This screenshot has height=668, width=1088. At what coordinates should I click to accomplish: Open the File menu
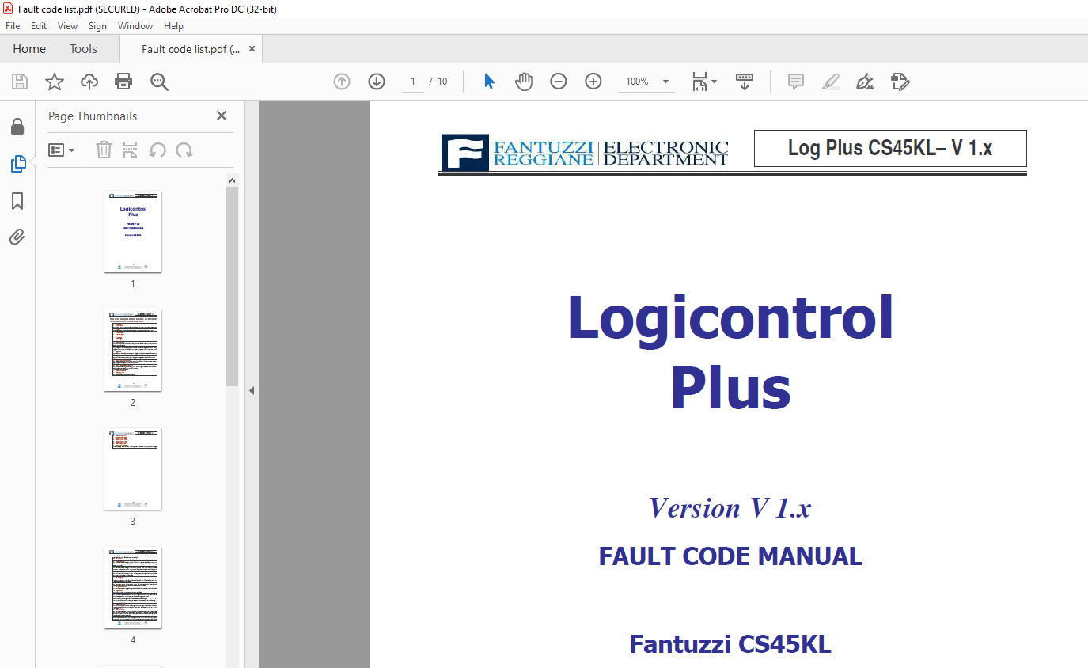click(x=13, y=26)
